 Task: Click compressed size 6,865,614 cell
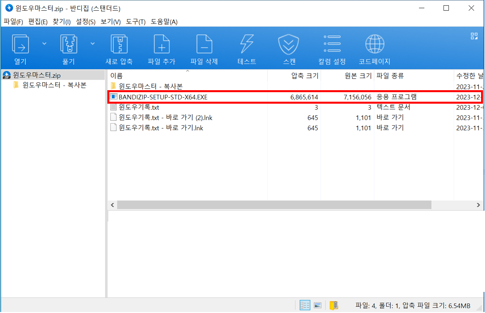click(304, 97)
